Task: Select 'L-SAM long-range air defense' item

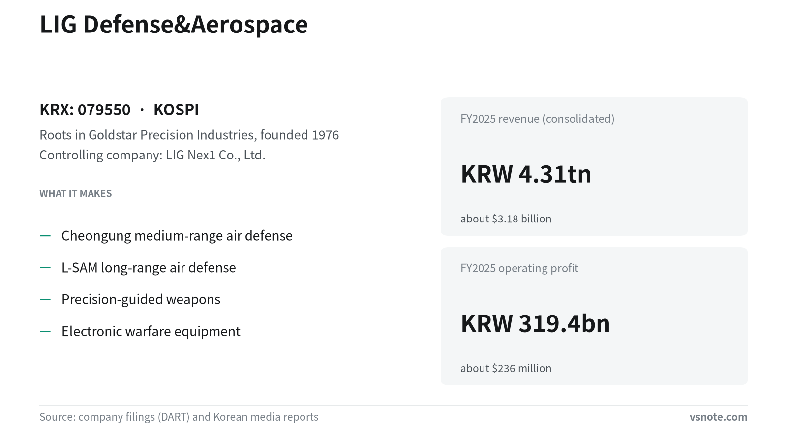Action: coord(149,268)
